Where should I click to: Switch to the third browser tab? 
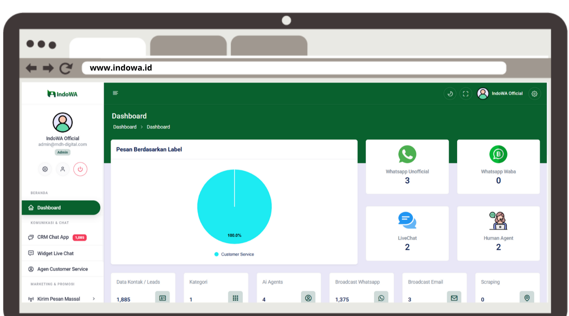click(269, 46)
